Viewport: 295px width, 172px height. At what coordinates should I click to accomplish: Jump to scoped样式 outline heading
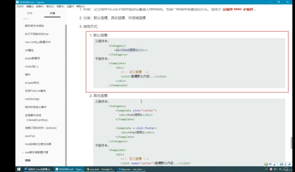[32, 83]
